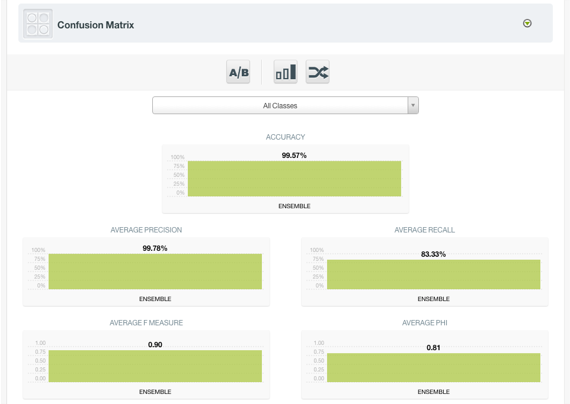Click the Average Recall bar
The height and width of the screenshot is (404, 570).
tap(434, 274)
